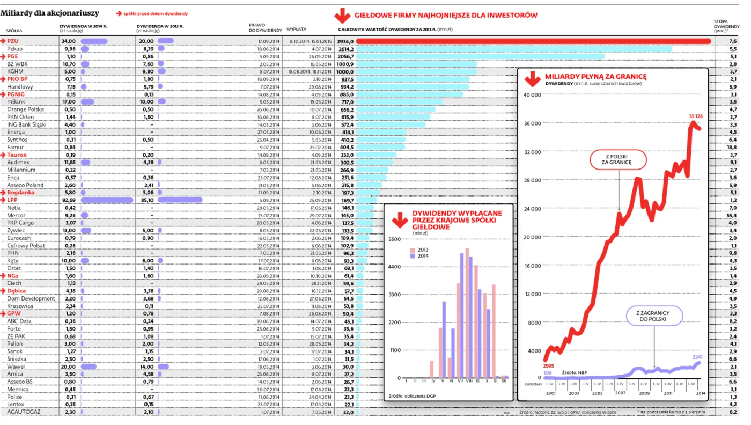Click the red arrow beside PZU
Screen dimensions: 751x425
coord(3,41)
